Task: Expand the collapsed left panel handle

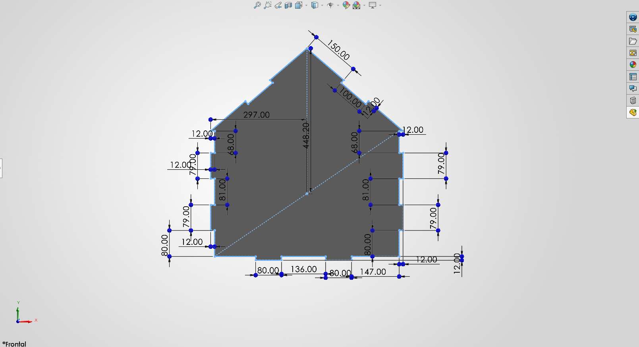Action: (1, 168)
